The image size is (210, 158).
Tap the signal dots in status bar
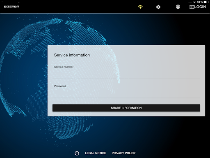(190, 2)
